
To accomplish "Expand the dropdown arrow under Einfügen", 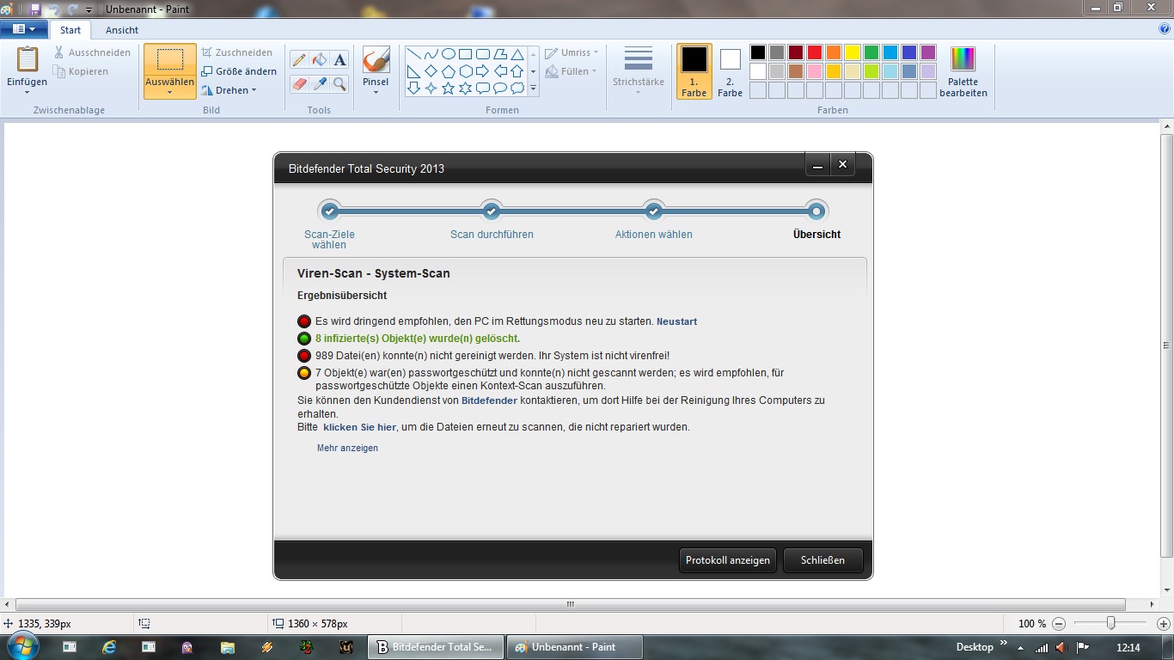I will [x=28, y=93].
